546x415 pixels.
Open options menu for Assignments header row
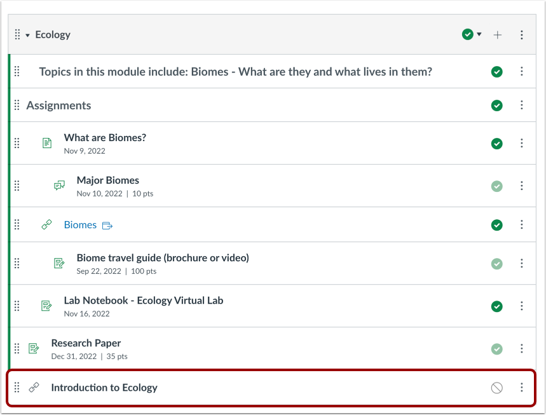click(x=522, y=105)
